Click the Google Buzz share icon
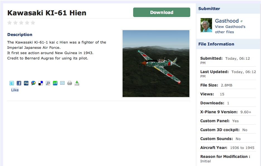The image size is (261, 166). coord(33,83)
